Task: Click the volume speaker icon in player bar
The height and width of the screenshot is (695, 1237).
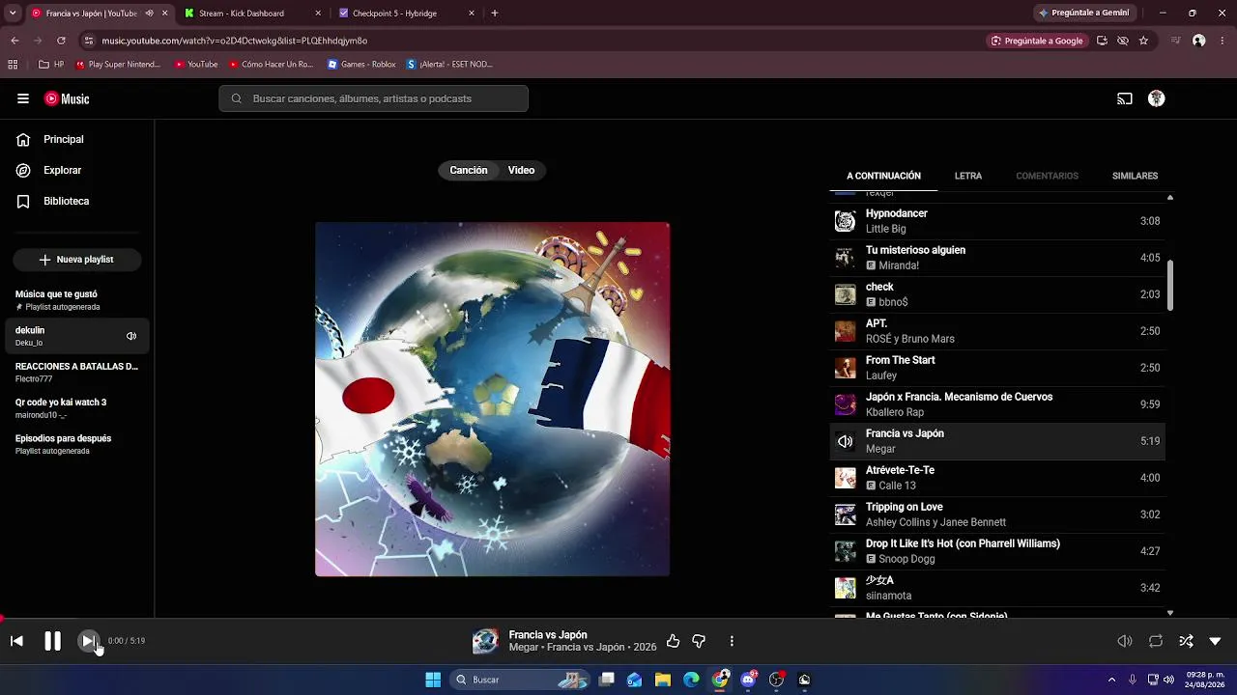Action: coord(1125,641)
